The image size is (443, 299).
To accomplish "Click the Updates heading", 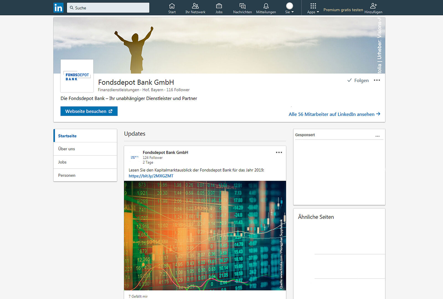I will [135, 134].
